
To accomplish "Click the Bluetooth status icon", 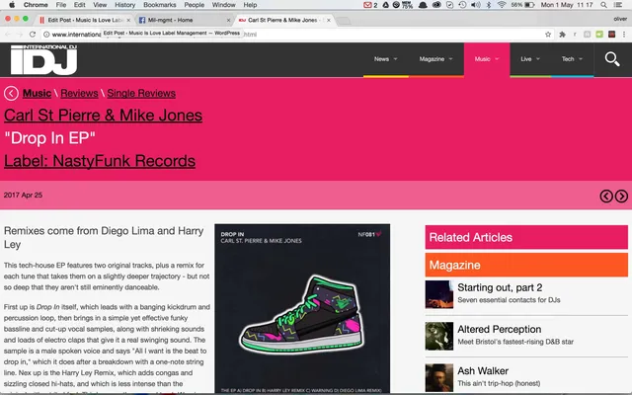I will pyautogui.click(x=489, y=5).
